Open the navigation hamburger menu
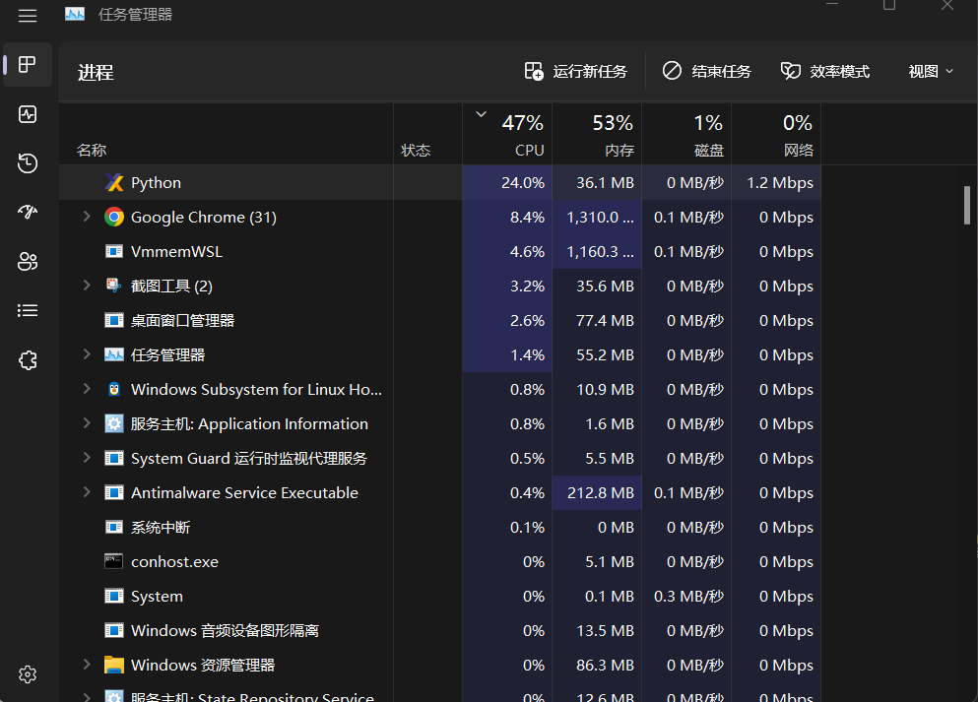 tap(27, 16)
